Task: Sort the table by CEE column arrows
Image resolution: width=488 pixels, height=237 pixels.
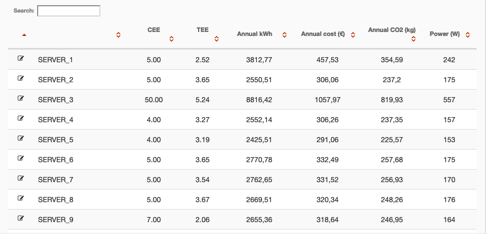Action: click(x=171, y=39)
